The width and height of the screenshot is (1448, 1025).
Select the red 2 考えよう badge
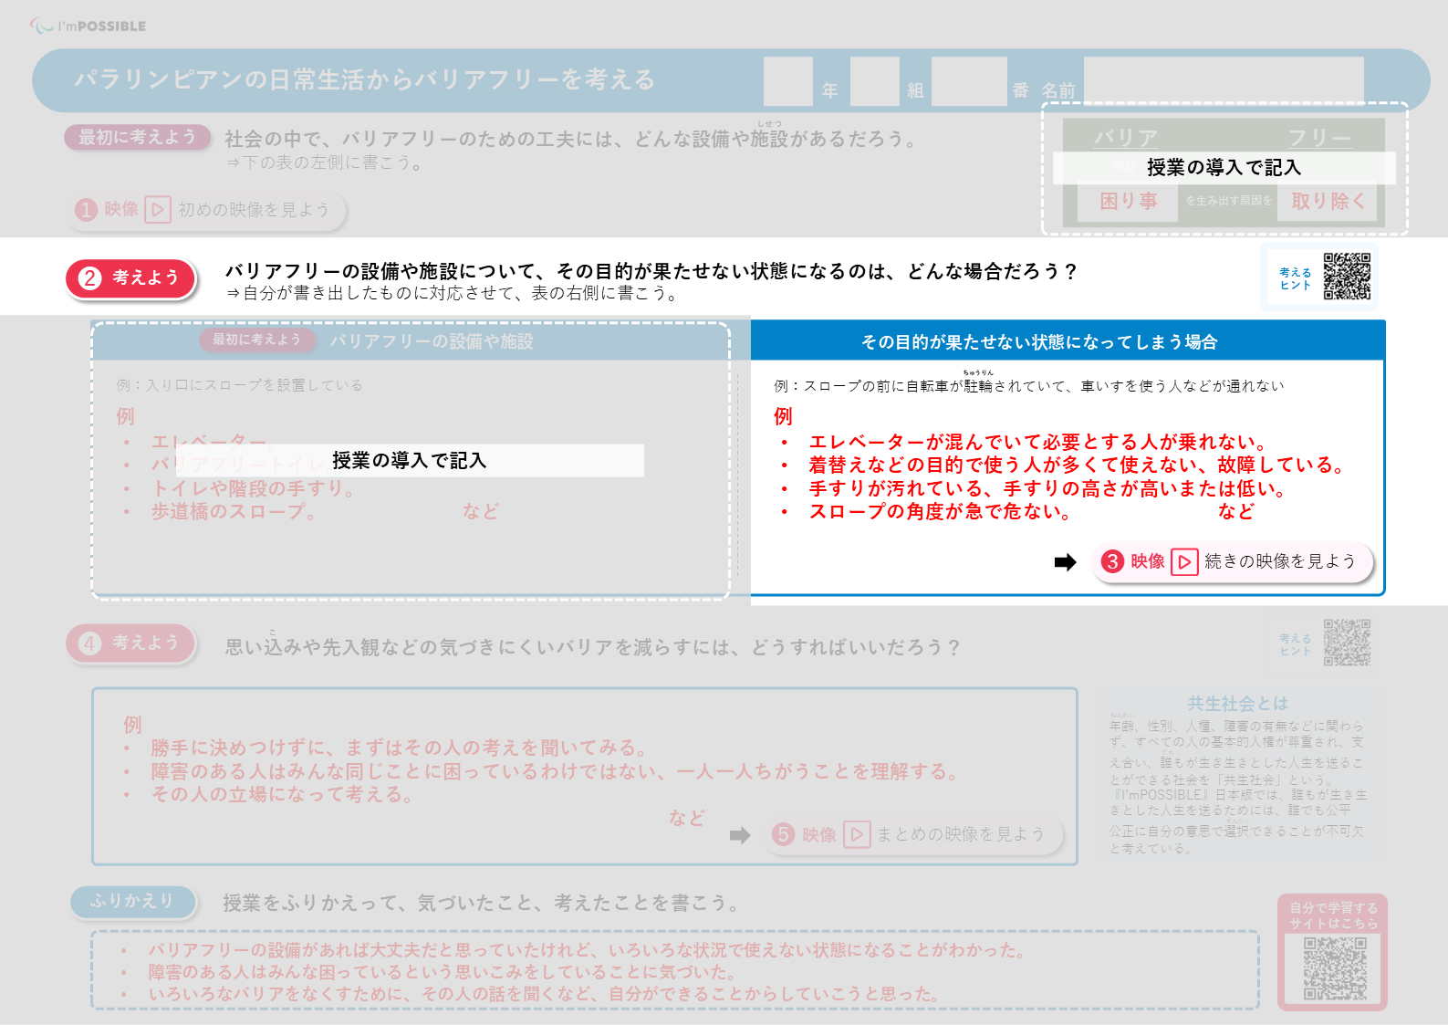coord(131,278)
